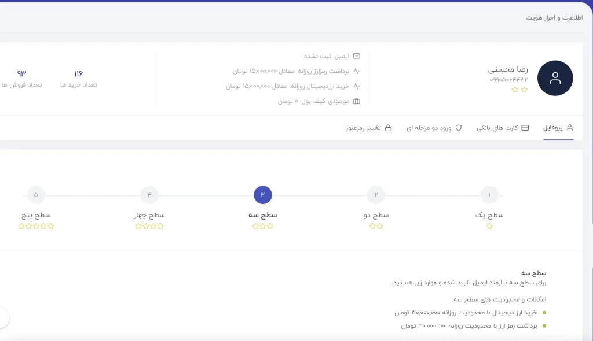Click امکانات و محدودیت های سطح سه text
The image size is (593, 341).
point(499,299)
